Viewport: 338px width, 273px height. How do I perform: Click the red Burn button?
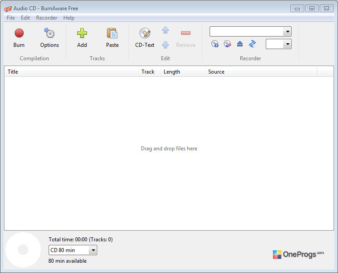click(x=19, y=38)
